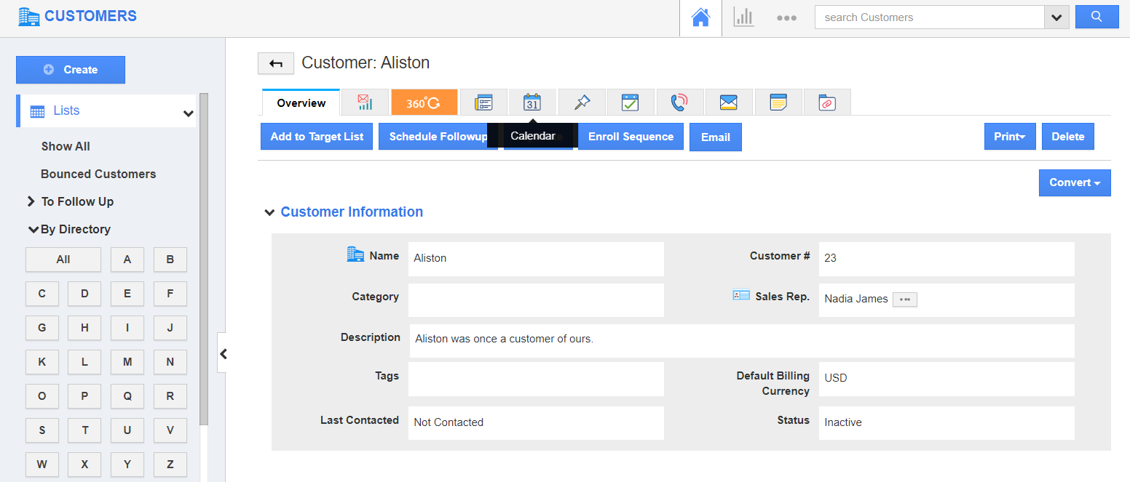This screenshot has height=482, width=1130.
Task: Filter directory by letter A
Action: (127, 260)
